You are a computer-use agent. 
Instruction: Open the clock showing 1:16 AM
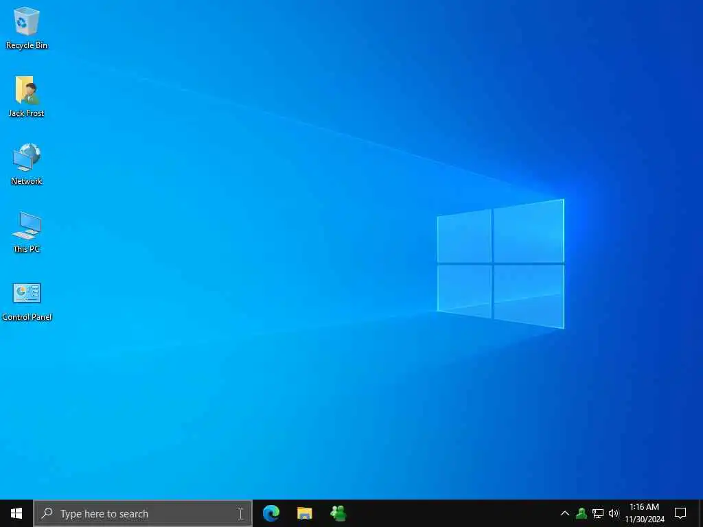click(x=645, y=513)
